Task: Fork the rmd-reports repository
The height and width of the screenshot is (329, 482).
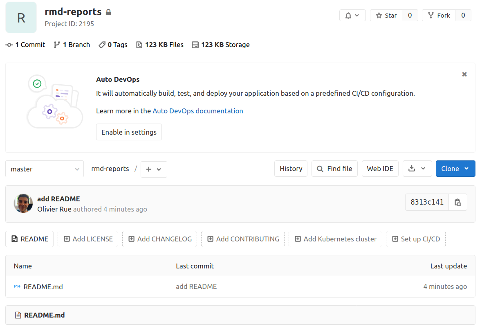Action: coord(439,16)
